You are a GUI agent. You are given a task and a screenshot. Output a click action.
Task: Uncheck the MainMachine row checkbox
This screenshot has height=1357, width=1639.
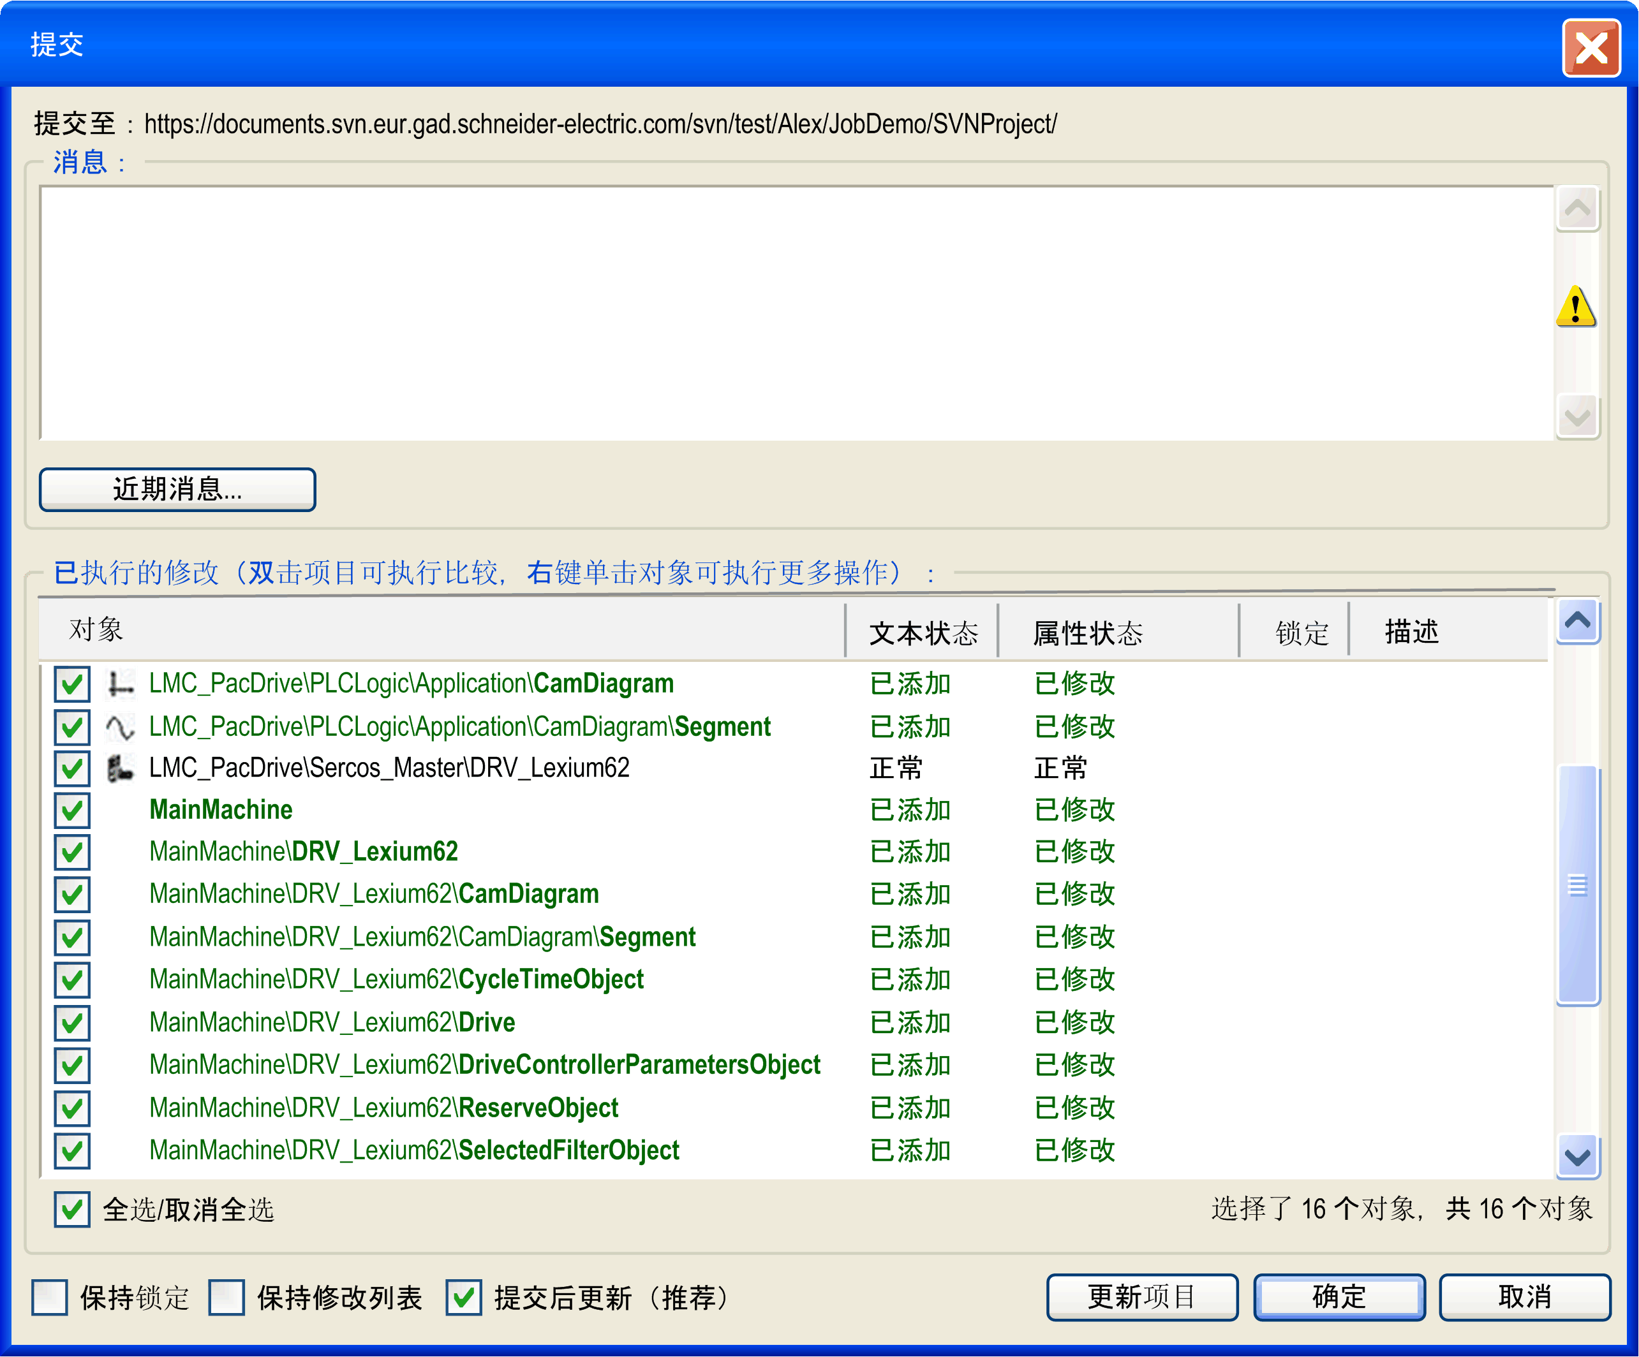[72, 811]
